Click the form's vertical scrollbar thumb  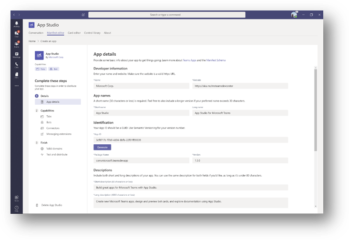coord(316,110)
